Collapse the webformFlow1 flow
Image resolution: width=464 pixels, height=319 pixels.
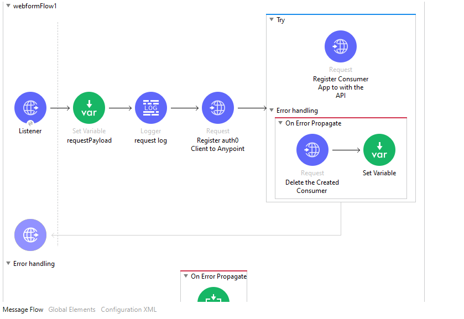pos(8,6)
